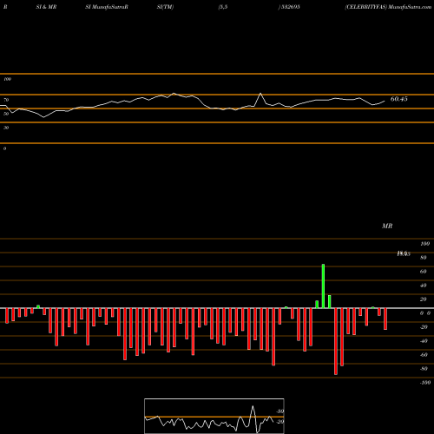
Task: Click the 60 label on histogram axis
Action: click(424, 272)
